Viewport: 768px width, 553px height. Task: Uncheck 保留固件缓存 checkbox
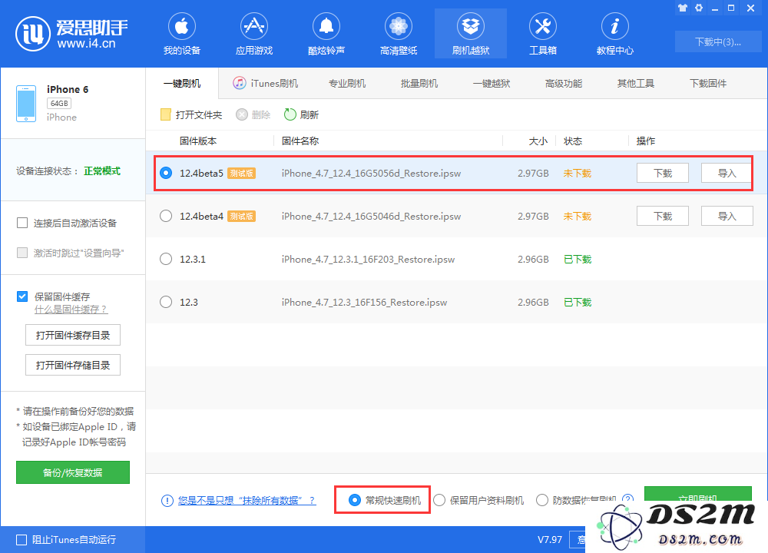22,296
